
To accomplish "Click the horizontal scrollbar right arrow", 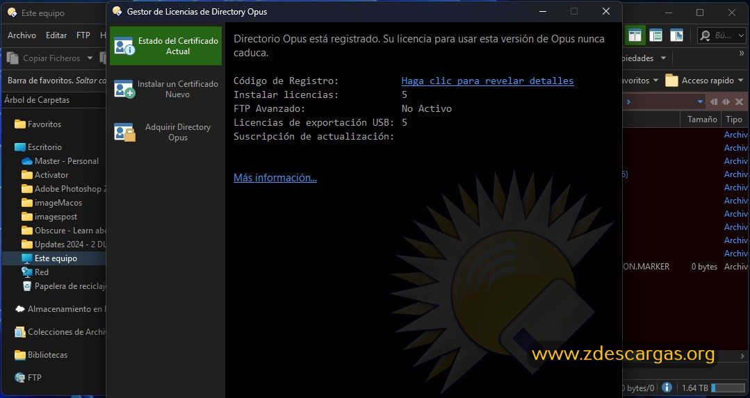I will click(x=742, y=356).
